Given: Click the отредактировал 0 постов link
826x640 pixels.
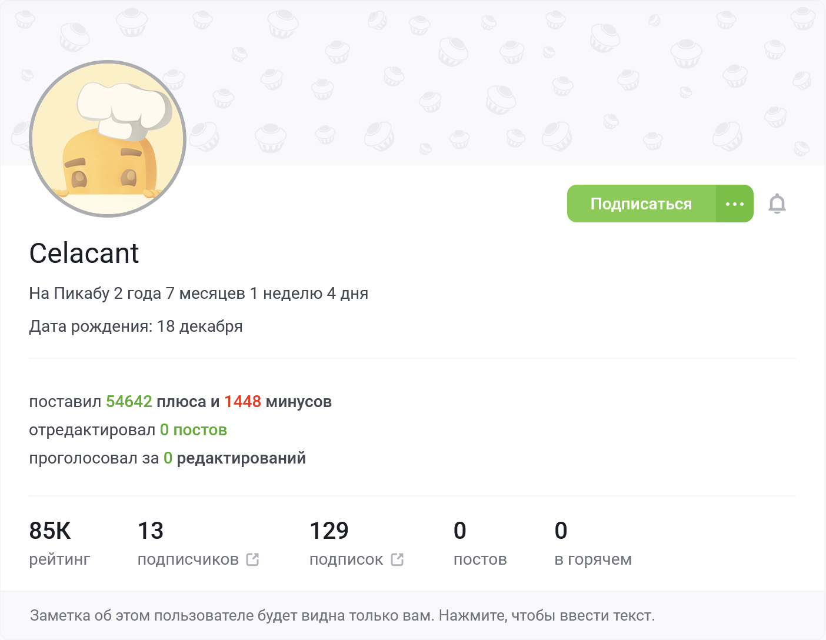Looking at the screenshot, I should [x=194, y=430].
